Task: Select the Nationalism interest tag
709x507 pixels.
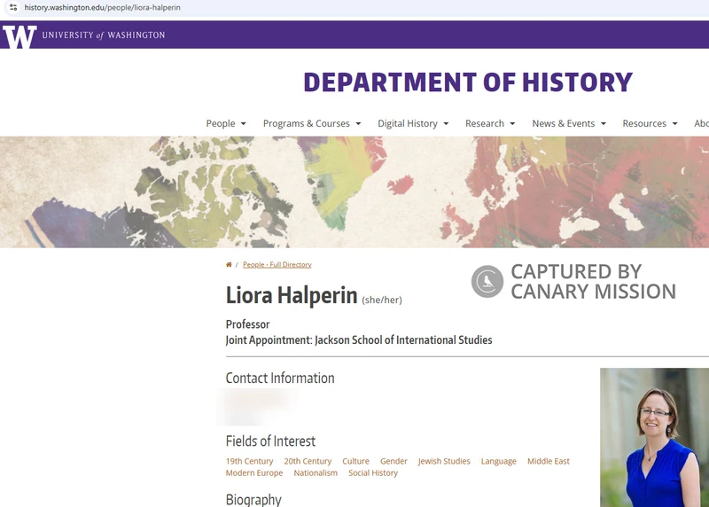Action: tap(316, 473)
